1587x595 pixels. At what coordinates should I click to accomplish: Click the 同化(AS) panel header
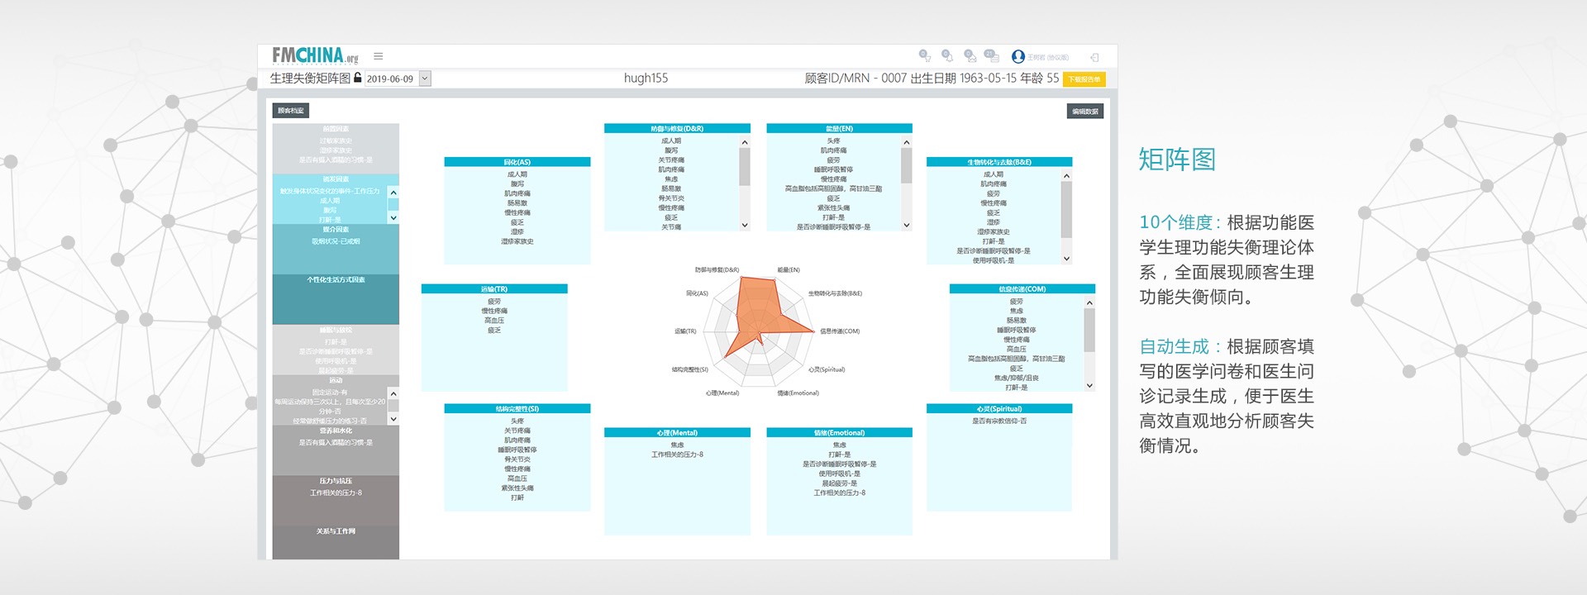point(517,162)
